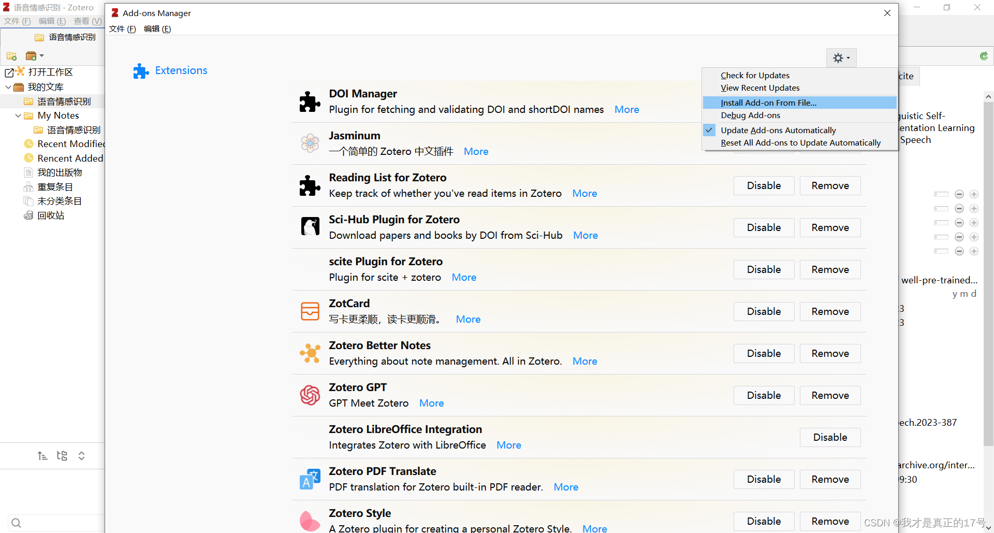Disable scite Plugin for Zotero
The height and width of the screenshot is (533, 994).
764,269
